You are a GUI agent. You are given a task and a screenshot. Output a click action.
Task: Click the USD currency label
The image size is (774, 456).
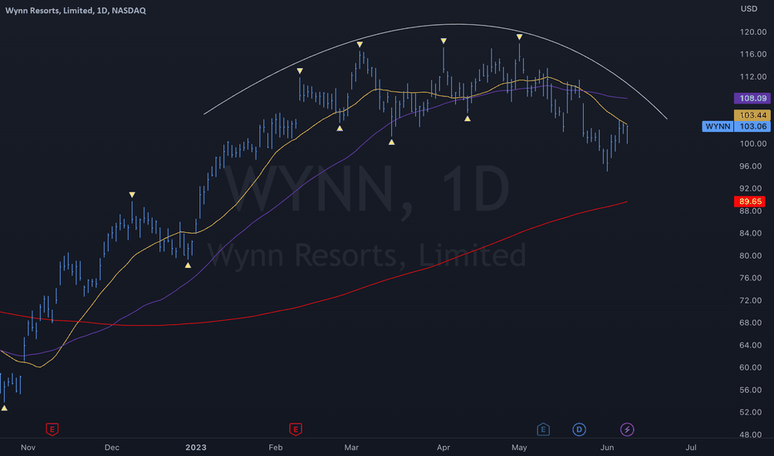(749, 9)
